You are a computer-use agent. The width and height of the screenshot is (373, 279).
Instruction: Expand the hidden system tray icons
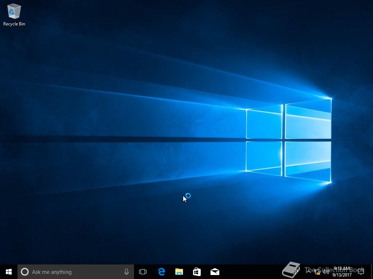[308, 272]
